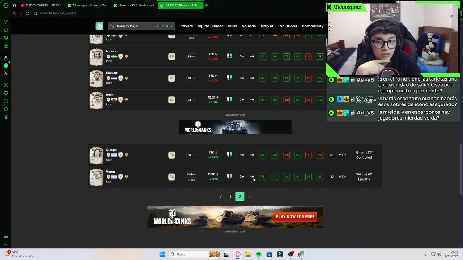Open the Microsoft Store taskbar icon

[269, 254]
